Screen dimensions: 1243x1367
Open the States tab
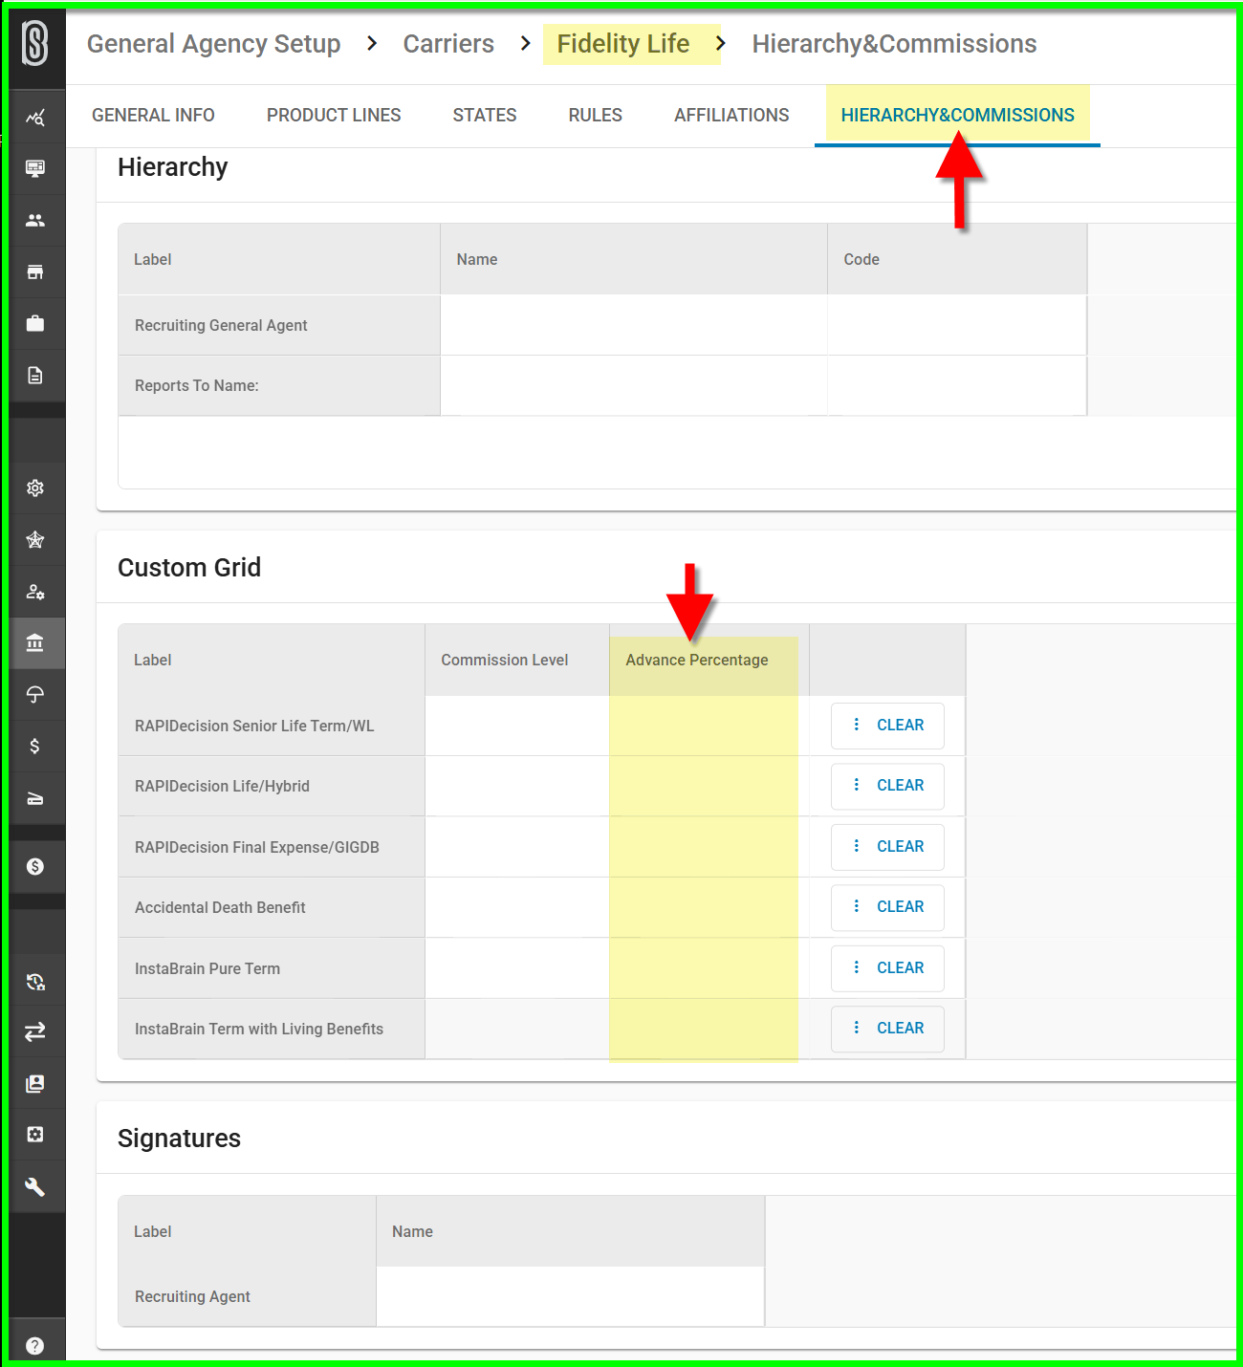click(x=485, y=115)
